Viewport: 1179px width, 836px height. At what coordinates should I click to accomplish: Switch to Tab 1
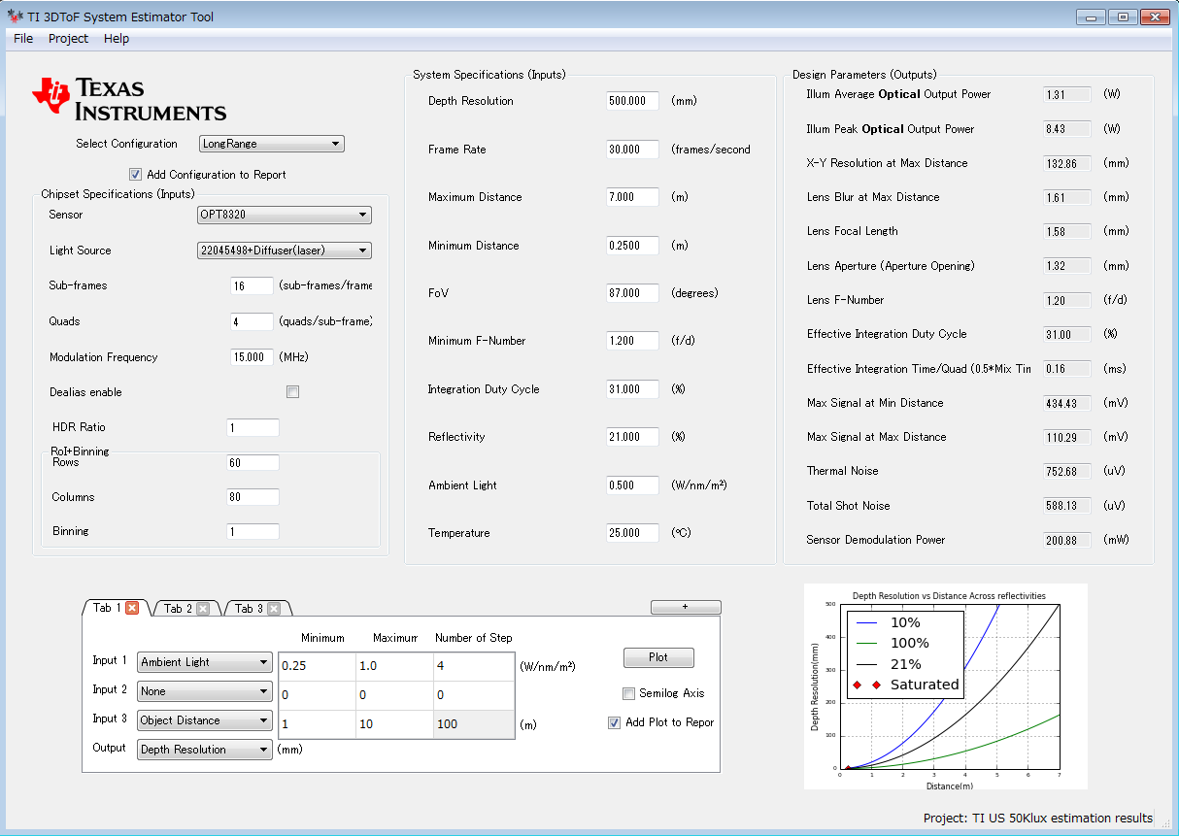coord(107,608)
